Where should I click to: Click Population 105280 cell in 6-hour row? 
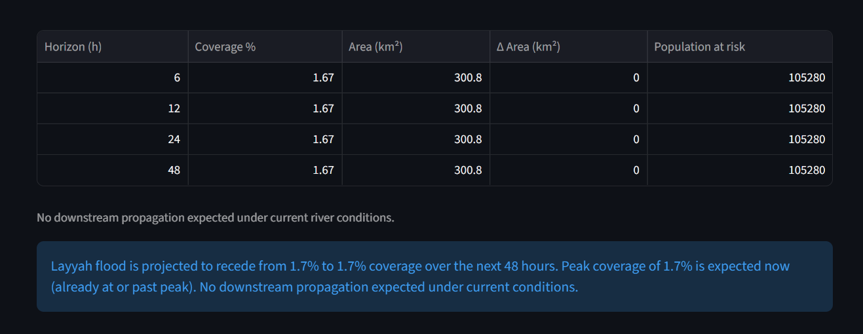pos(740,78)
